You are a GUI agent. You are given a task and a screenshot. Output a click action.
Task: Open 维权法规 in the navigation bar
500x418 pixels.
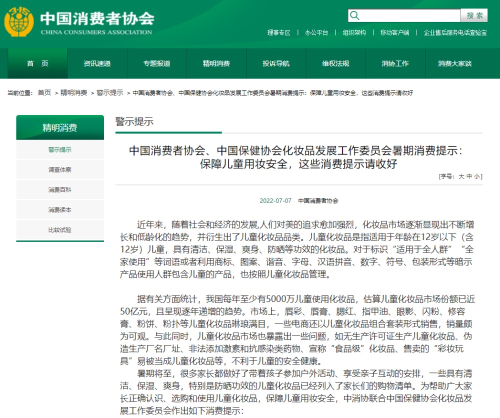335,63
